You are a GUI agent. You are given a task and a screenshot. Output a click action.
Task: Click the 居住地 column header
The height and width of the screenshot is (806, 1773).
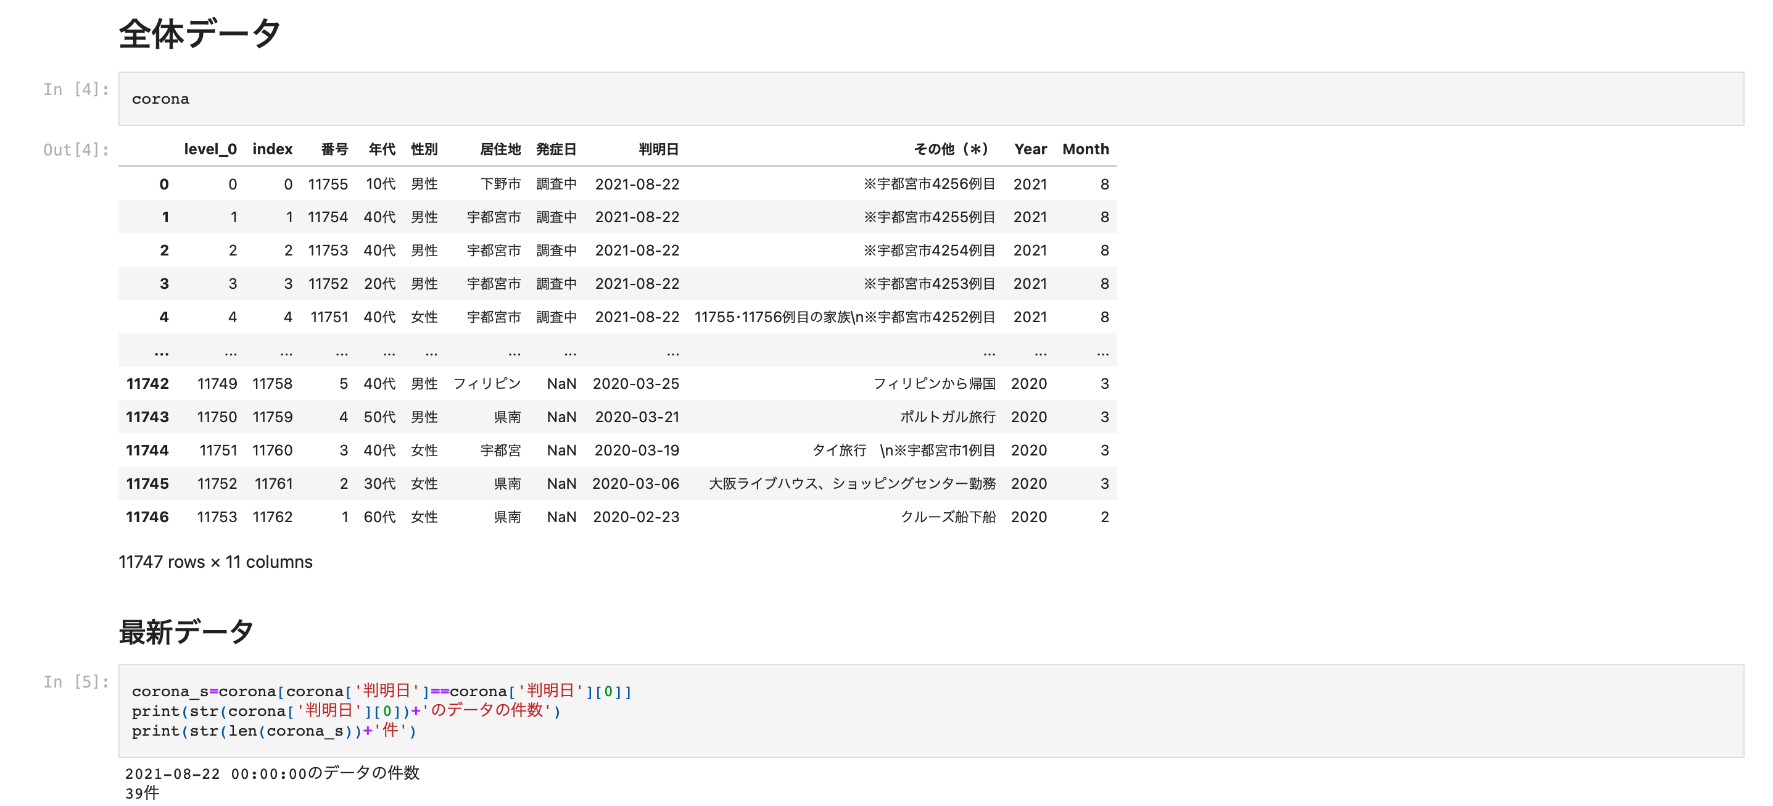point(502,149)
